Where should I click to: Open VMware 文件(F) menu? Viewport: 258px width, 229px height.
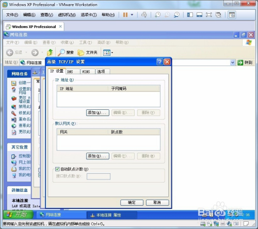[x=12, y=15]
